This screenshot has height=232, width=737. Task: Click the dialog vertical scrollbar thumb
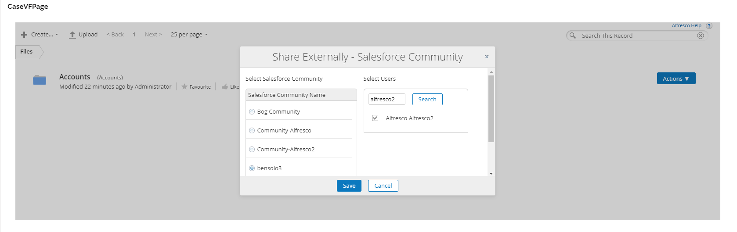click(491, 109)
